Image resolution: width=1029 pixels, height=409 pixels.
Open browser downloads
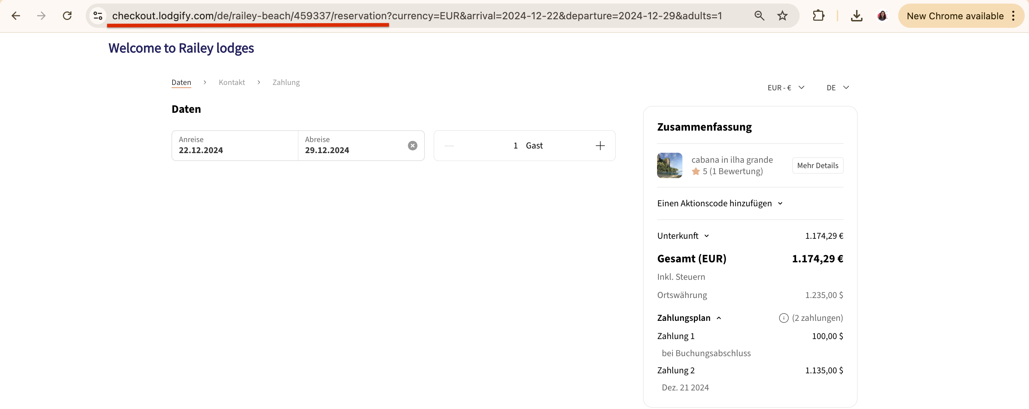click(856, 16)
